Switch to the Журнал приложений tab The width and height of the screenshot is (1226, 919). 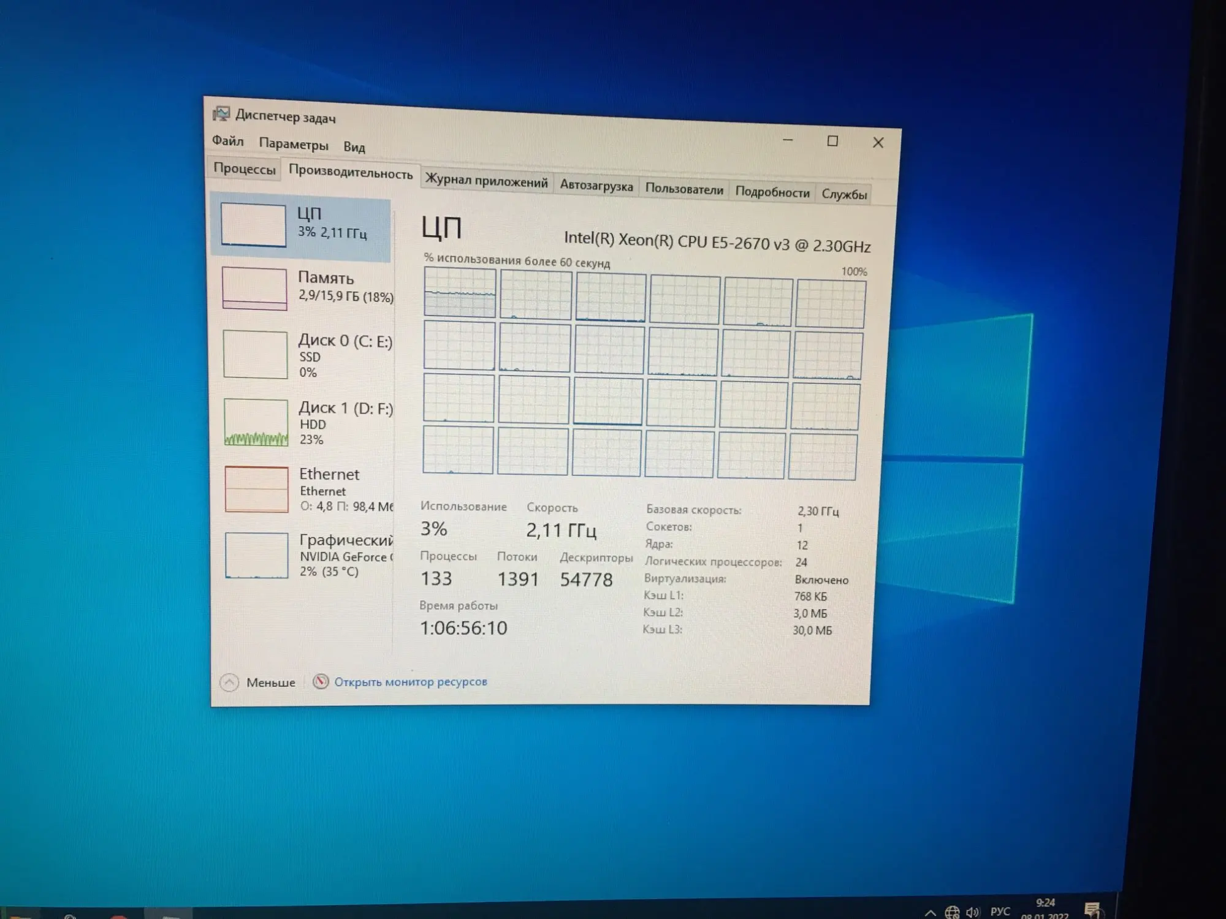click(486, 181)
